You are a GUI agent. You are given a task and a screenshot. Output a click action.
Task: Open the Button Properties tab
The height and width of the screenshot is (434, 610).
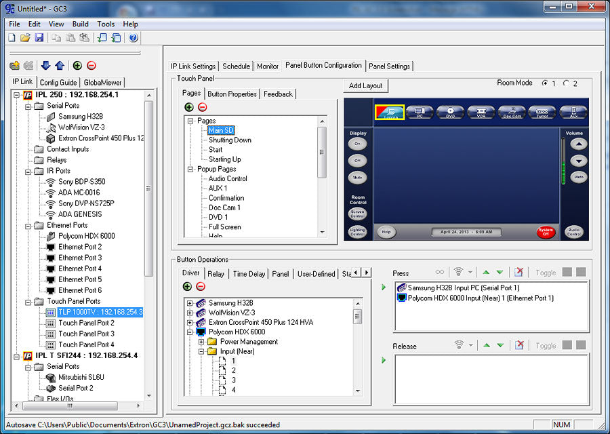tap(232, 94)
